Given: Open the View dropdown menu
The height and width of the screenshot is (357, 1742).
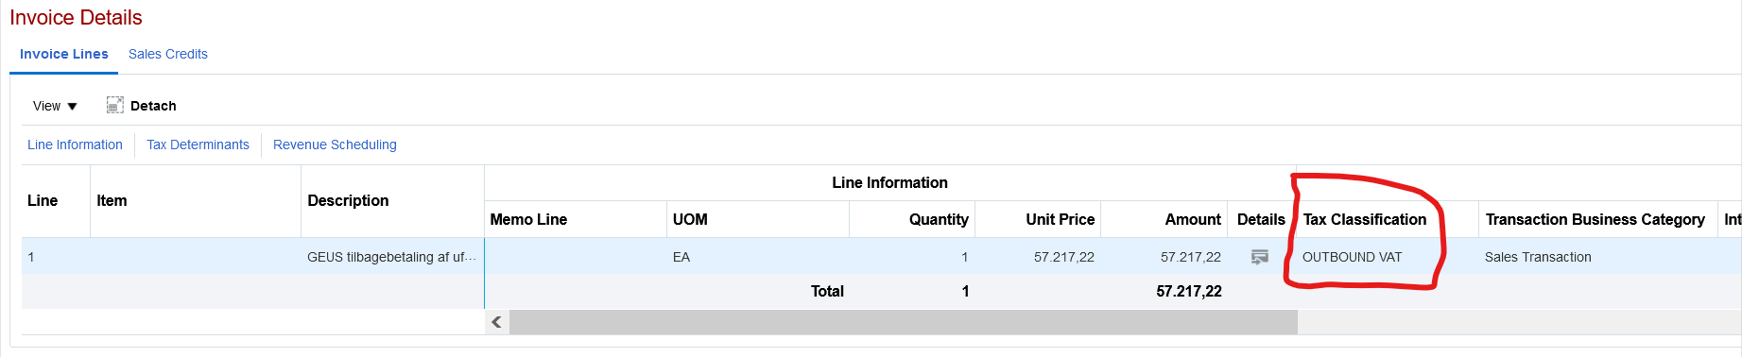Looking at the screenshot, I should (x=55, y=106).
